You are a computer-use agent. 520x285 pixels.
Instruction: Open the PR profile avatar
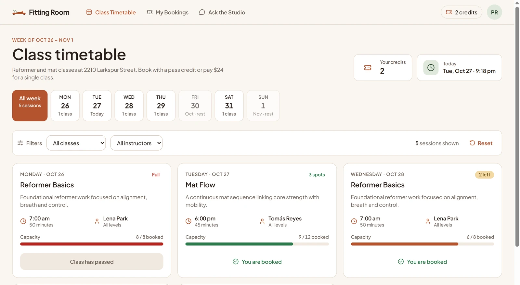[x=494, y=12]
